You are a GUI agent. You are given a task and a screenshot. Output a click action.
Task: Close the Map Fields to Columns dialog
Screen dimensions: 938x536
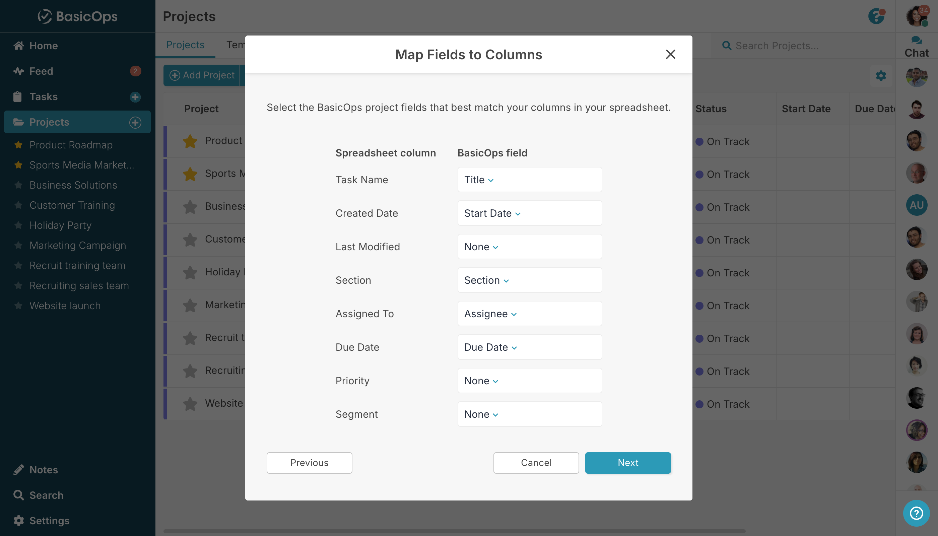[670, 54]
